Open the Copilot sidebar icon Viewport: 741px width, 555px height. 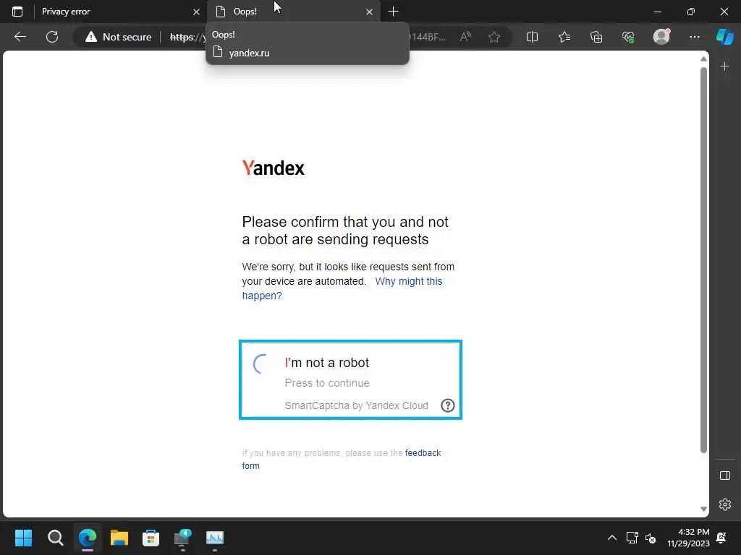coord(725,36)
